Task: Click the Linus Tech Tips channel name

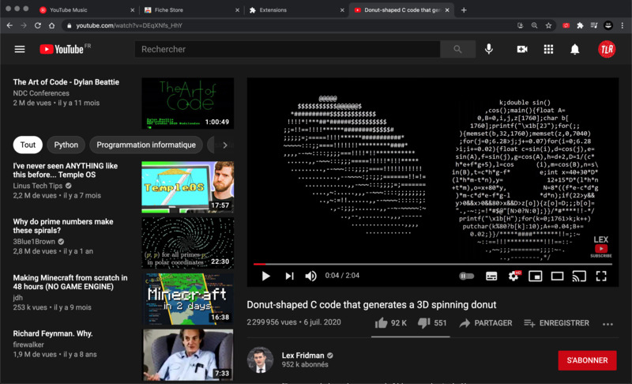Action: pyautogui.click(x=37, y=186)
